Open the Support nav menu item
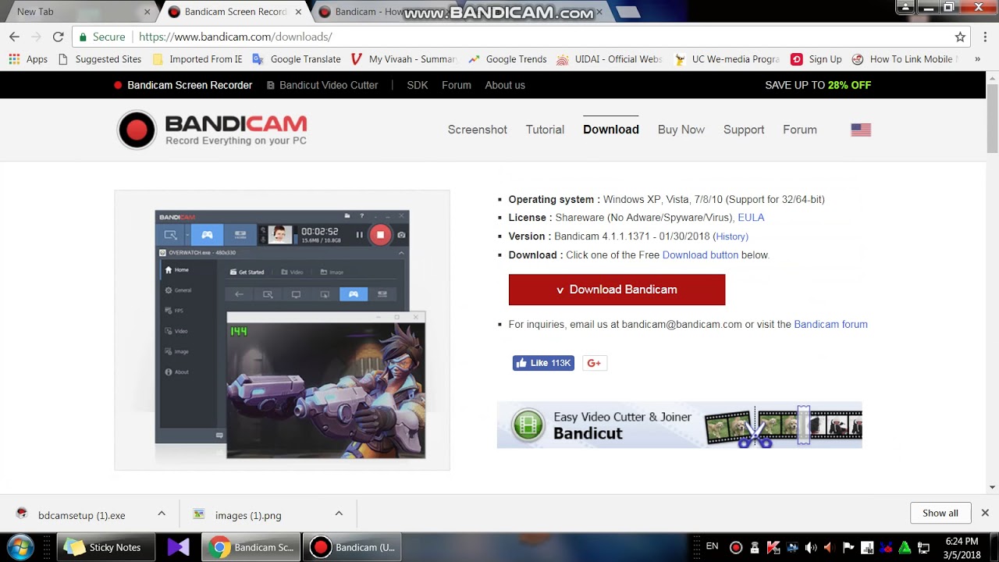Screen dimensions: 999x562 pos(744,130)
